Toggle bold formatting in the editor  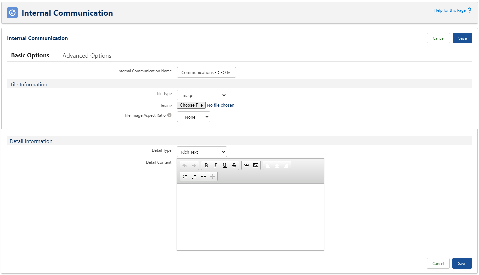206,165
